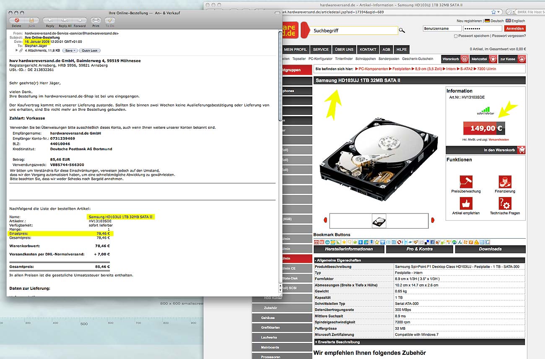545x359 pixels.
Task: Click the Delete icon in the Mail toolbar
Action: 17,20
